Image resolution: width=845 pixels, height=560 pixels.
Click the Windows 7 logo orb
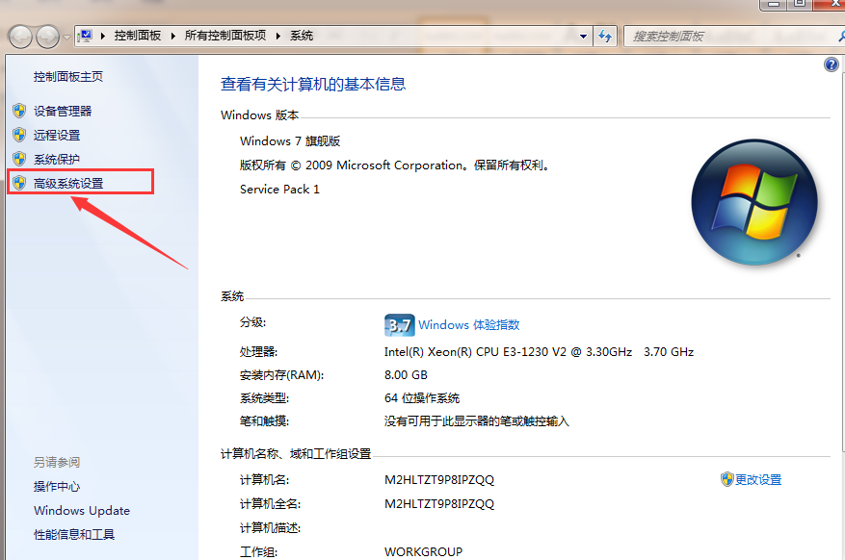(753, 202)
